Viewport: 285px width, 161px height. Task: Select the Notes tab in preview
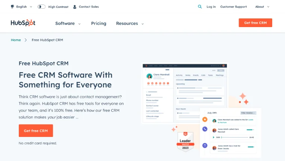coord(188,75)
